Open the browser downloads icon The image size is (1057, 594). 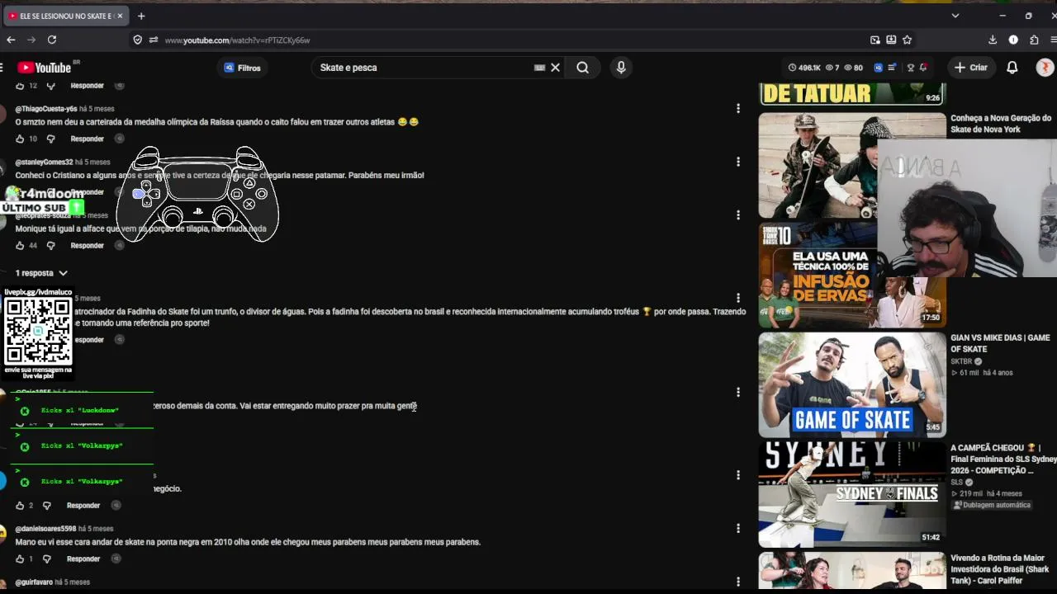click(993, 40)
